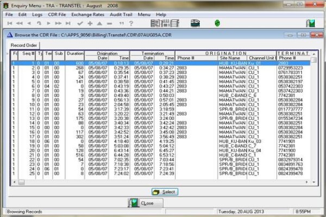Viewport: 326px width, 217px height.
Task: Click the disk drive toolbar icon
Action: point(195,23)
